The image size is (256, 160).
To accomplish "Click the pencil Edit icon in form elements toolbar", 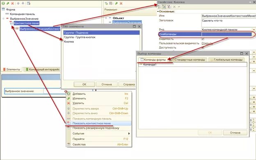I will (8, 3).
